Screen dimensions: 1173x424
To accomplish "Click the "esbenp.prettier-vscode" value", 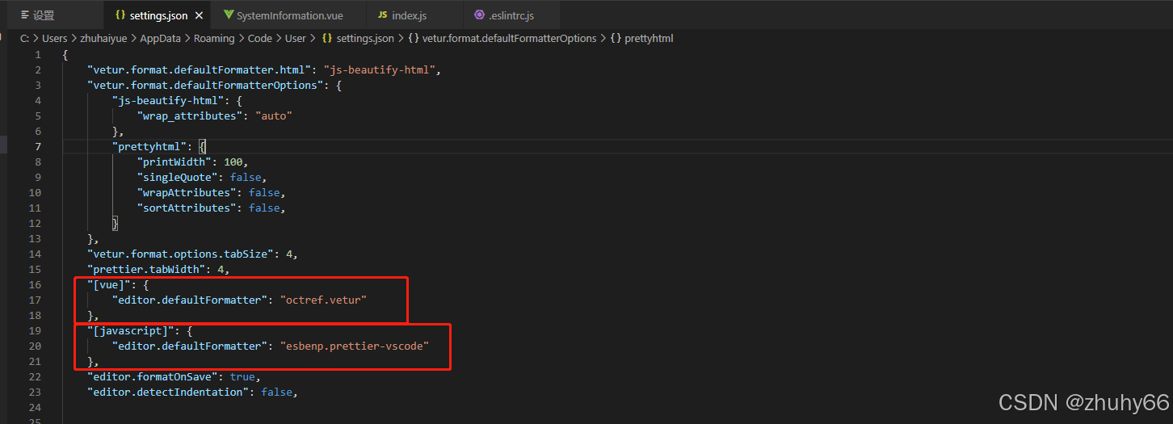I will click(355, 346).
